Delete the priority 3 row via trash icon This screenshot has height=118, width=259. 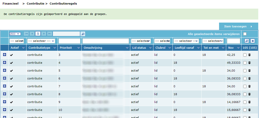click(x=249, y=55)
